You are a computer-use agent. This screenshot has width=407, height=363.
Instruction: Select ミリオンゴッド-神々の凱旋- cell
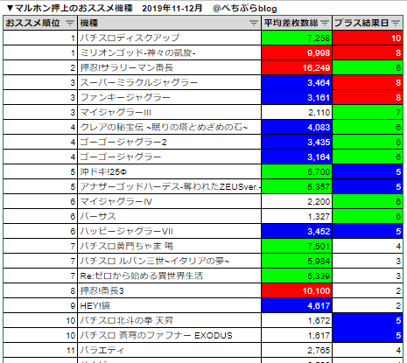169,52
